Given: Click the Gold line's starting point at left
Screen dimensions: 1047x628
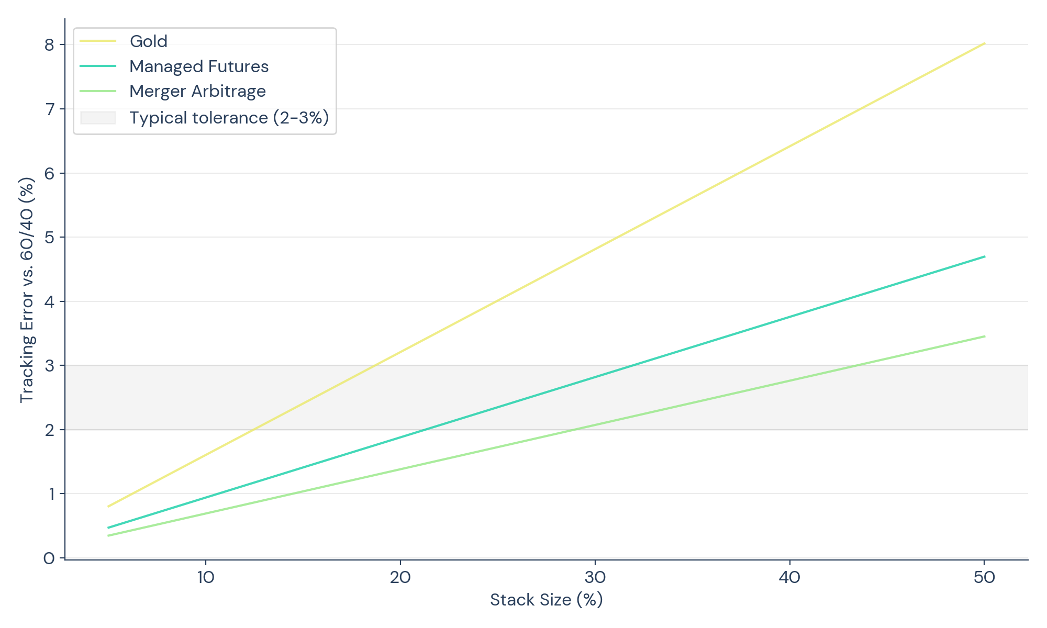Looking at the screenshot, I should (108, 506).
